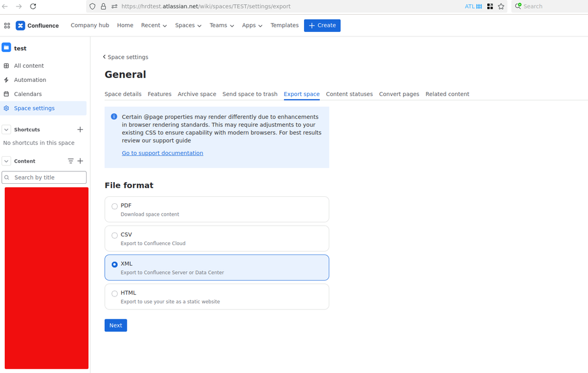Click the Create button
Viewport: 588px width, 373px height.
click(x=322, y=25)
